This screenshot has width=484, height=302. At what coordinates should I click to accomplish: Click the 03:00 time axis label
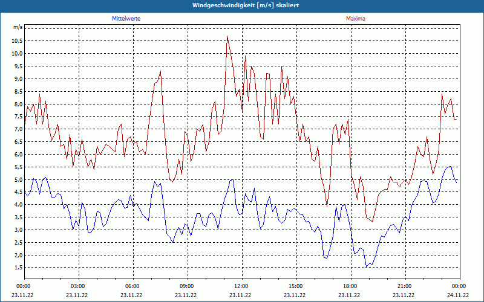click(x=79, y=286)
